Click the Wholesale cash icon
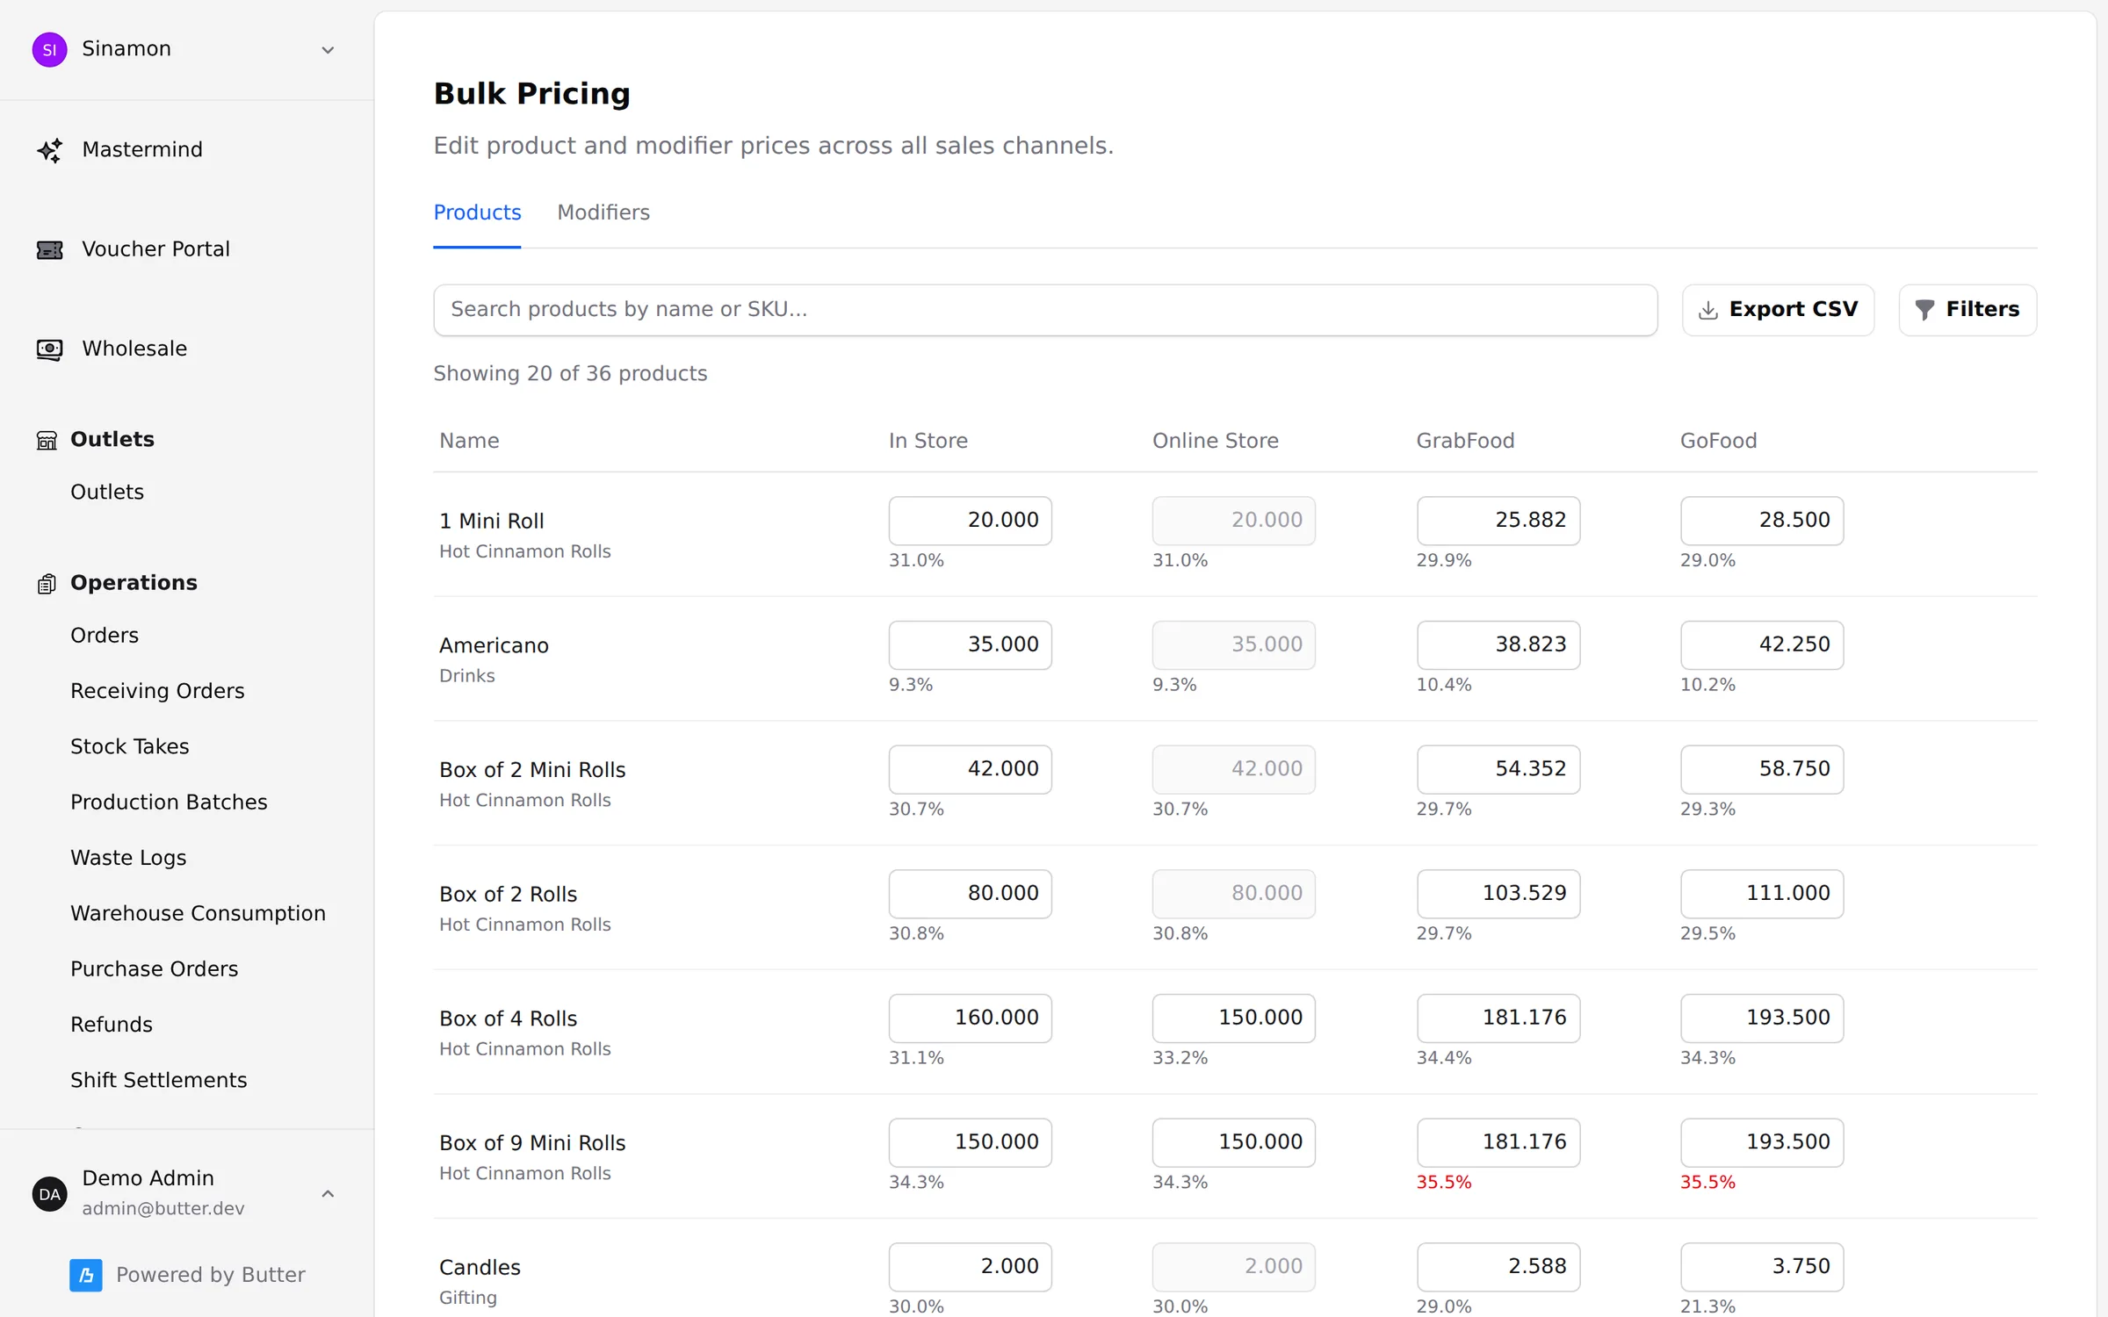 (x=49, y=349)
